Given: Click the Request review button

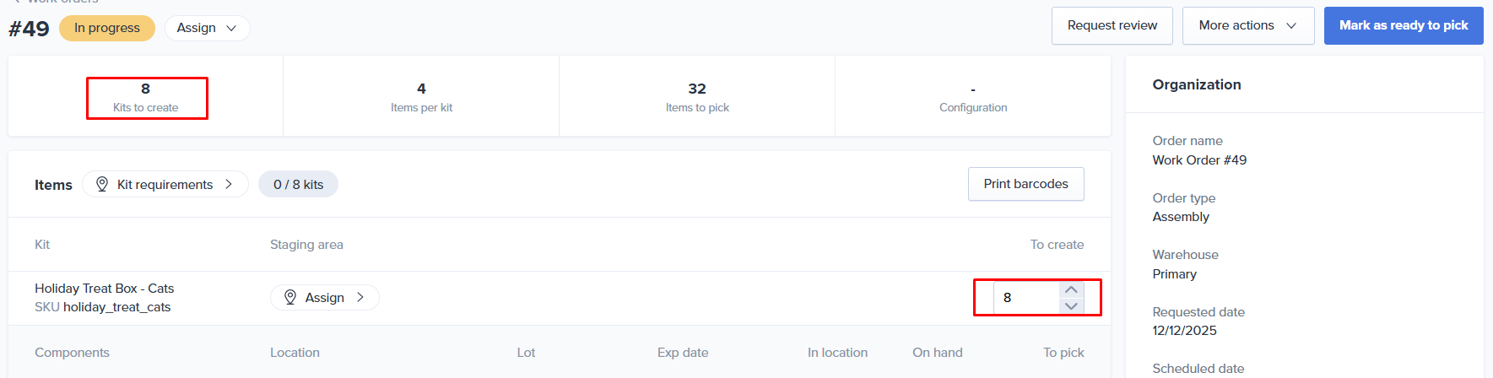Looking at the screenshot, I should pos(1112,25).
